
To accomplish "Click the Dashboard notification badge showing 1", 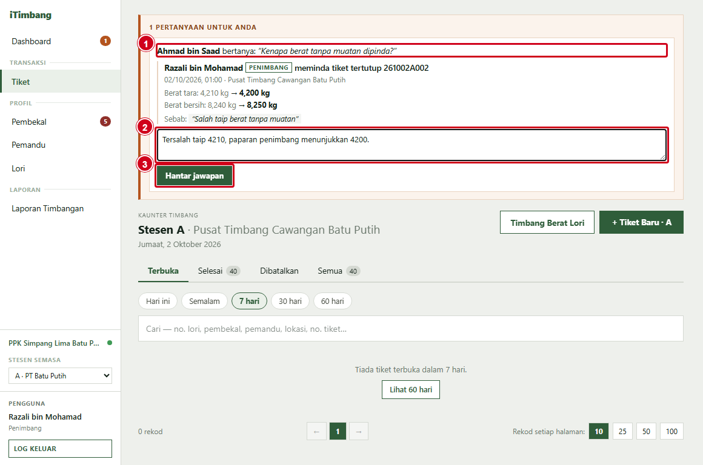I will (105, 41).
